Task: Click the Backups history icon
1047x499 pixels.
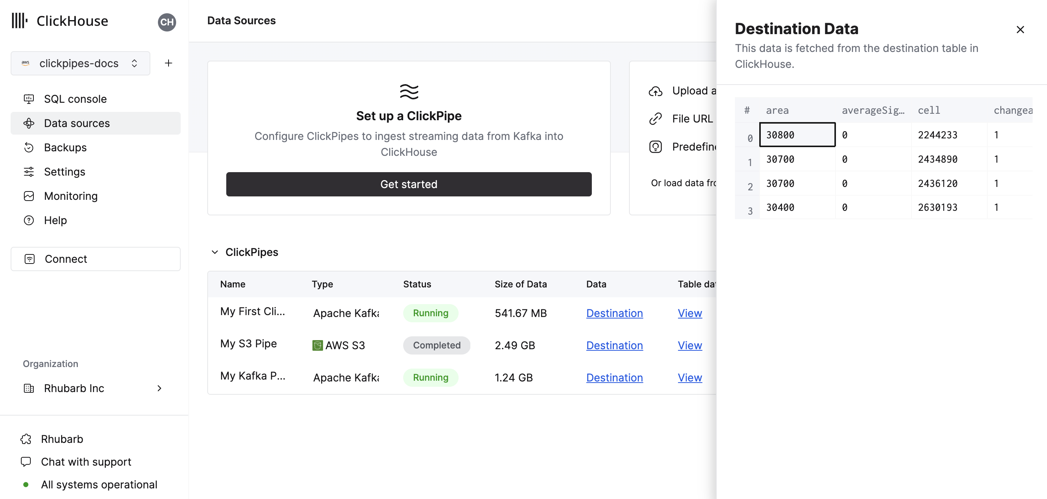Action: (x=29, y=148)
